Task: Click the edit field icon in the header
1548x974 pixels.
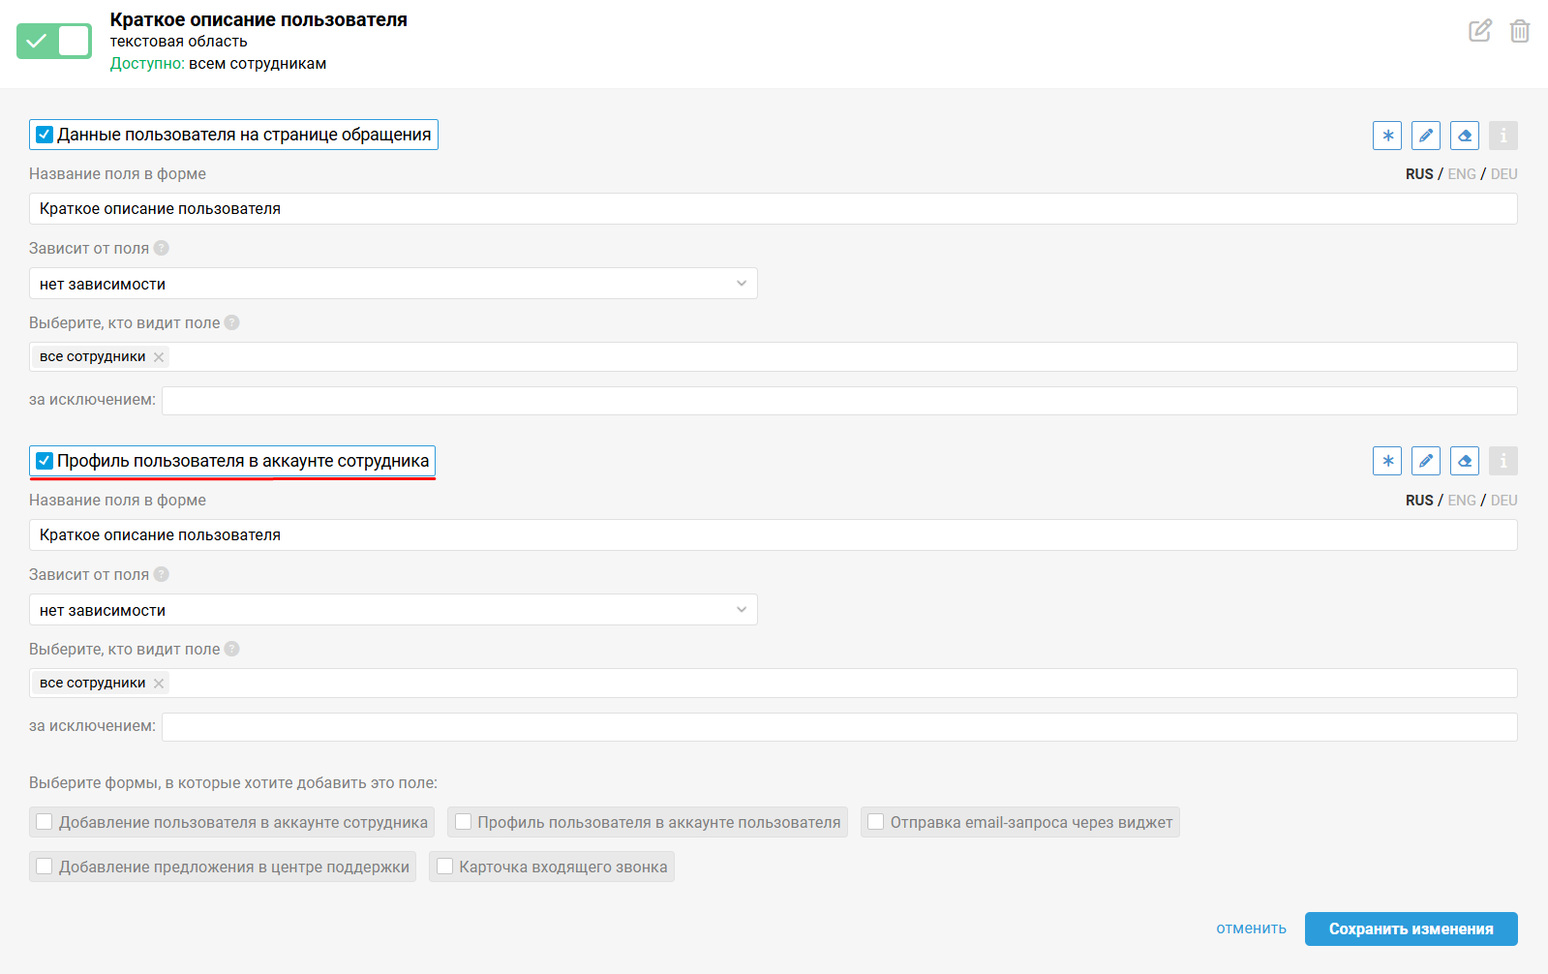Action: [x=1480, y=31]
